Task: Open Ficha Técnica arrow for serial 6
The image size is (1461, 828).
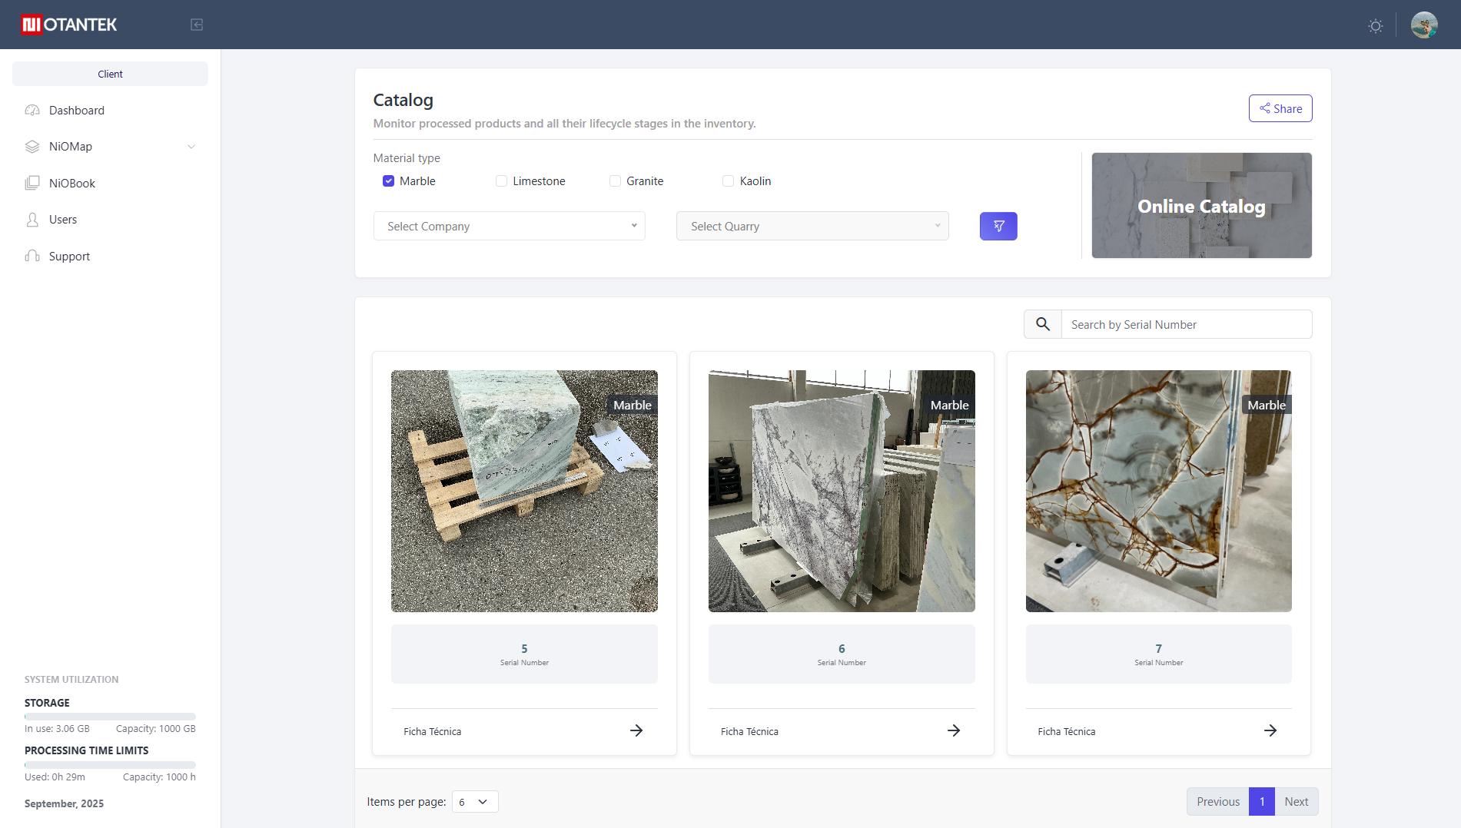Action: (x=953, y=731)
